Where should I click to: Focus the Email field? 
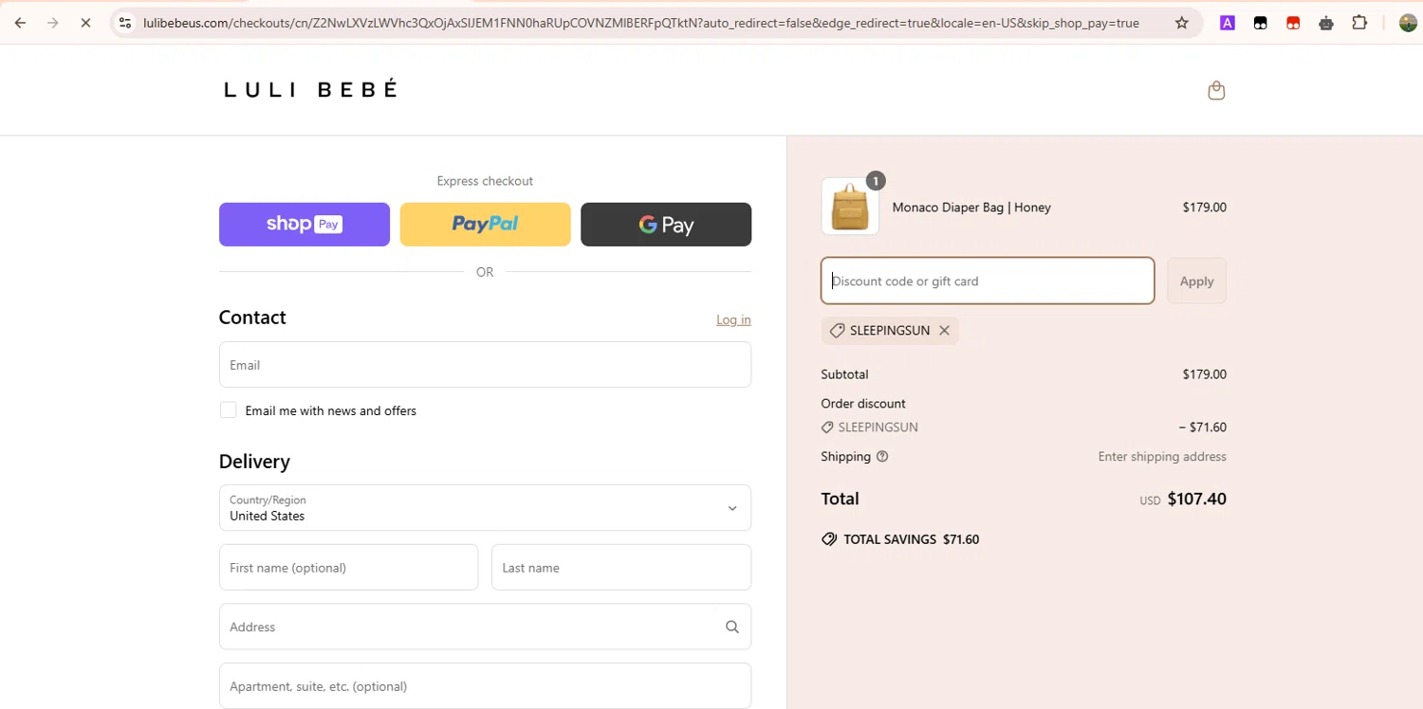[x=485, y=365]
